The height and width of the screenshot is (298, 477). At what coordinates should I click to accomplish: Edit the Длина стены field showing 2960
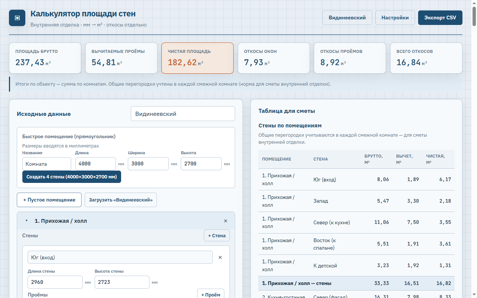pos(55,282)
